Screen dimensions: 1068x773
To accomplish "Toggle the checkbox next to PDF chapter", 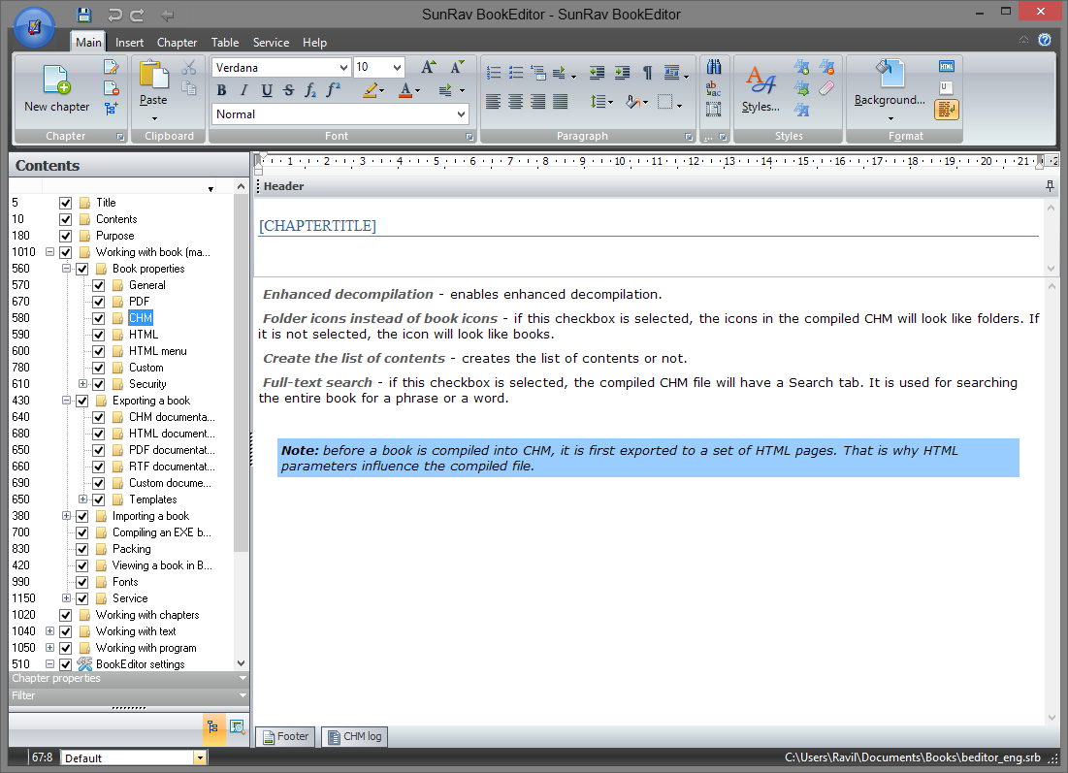I will tap(98, 302).
